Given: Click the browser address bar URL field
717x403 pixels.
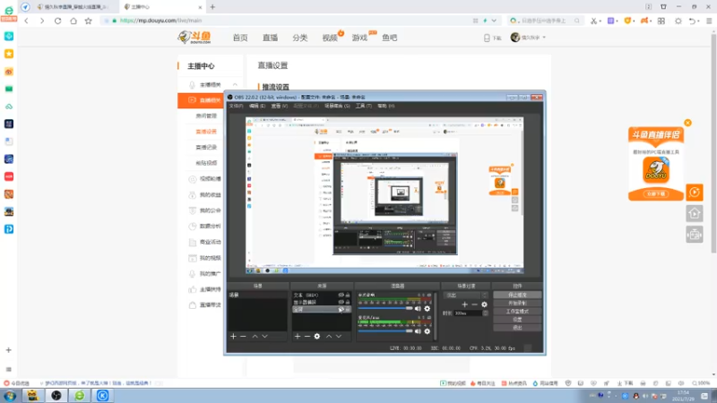Looking at the screenshot, I should click(x=293, y=21).
